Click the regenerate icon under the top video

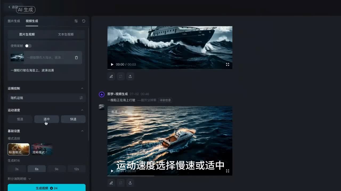[x=121, y=76]
